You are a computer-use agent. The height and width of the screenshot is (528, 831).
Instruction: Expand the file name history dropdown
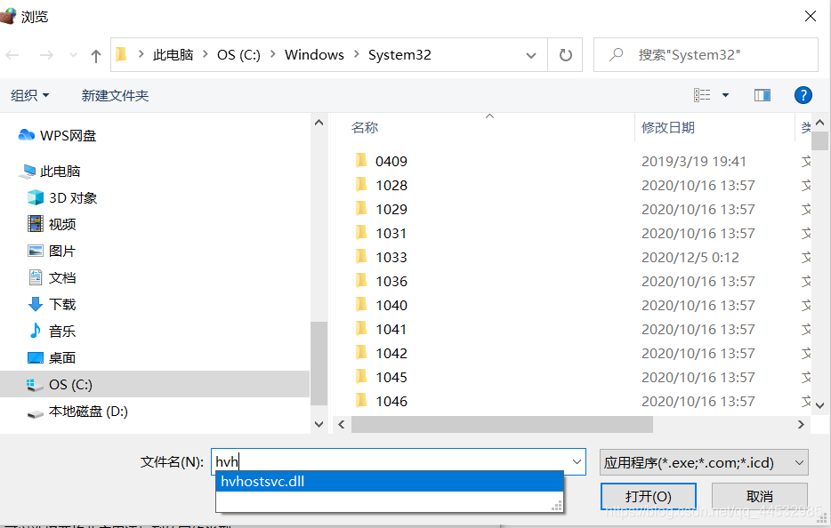577,462
